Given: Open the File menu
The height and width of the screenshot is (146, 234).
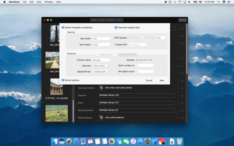Looking at the screenshot, I should (x=25, y=2).
